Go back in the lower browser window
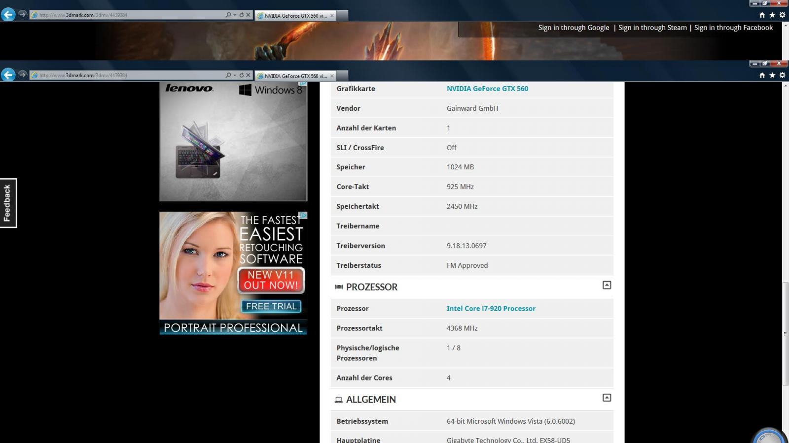The image size is (789, 443). (8, 75)
